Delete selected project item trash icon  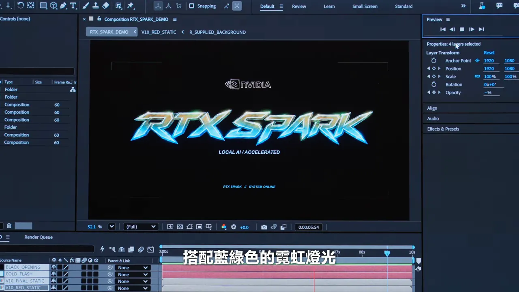click(x=9, y=226)
